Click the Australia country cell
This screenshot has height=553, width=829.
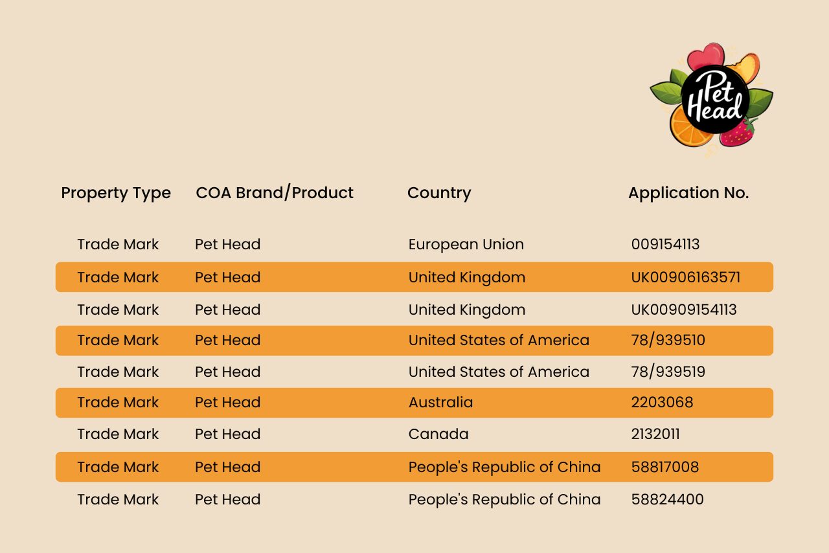(x=440, y=403)
